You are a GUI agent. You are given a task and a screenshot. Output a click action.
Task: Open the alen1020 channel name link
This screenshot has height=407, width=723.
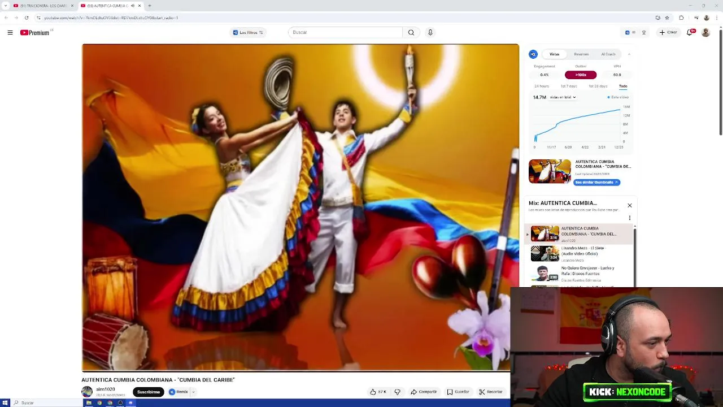(x=106, y=389)
